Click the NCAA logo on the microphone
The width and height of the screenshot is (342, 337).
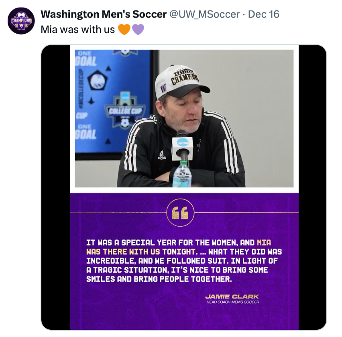tap(183, 142)
